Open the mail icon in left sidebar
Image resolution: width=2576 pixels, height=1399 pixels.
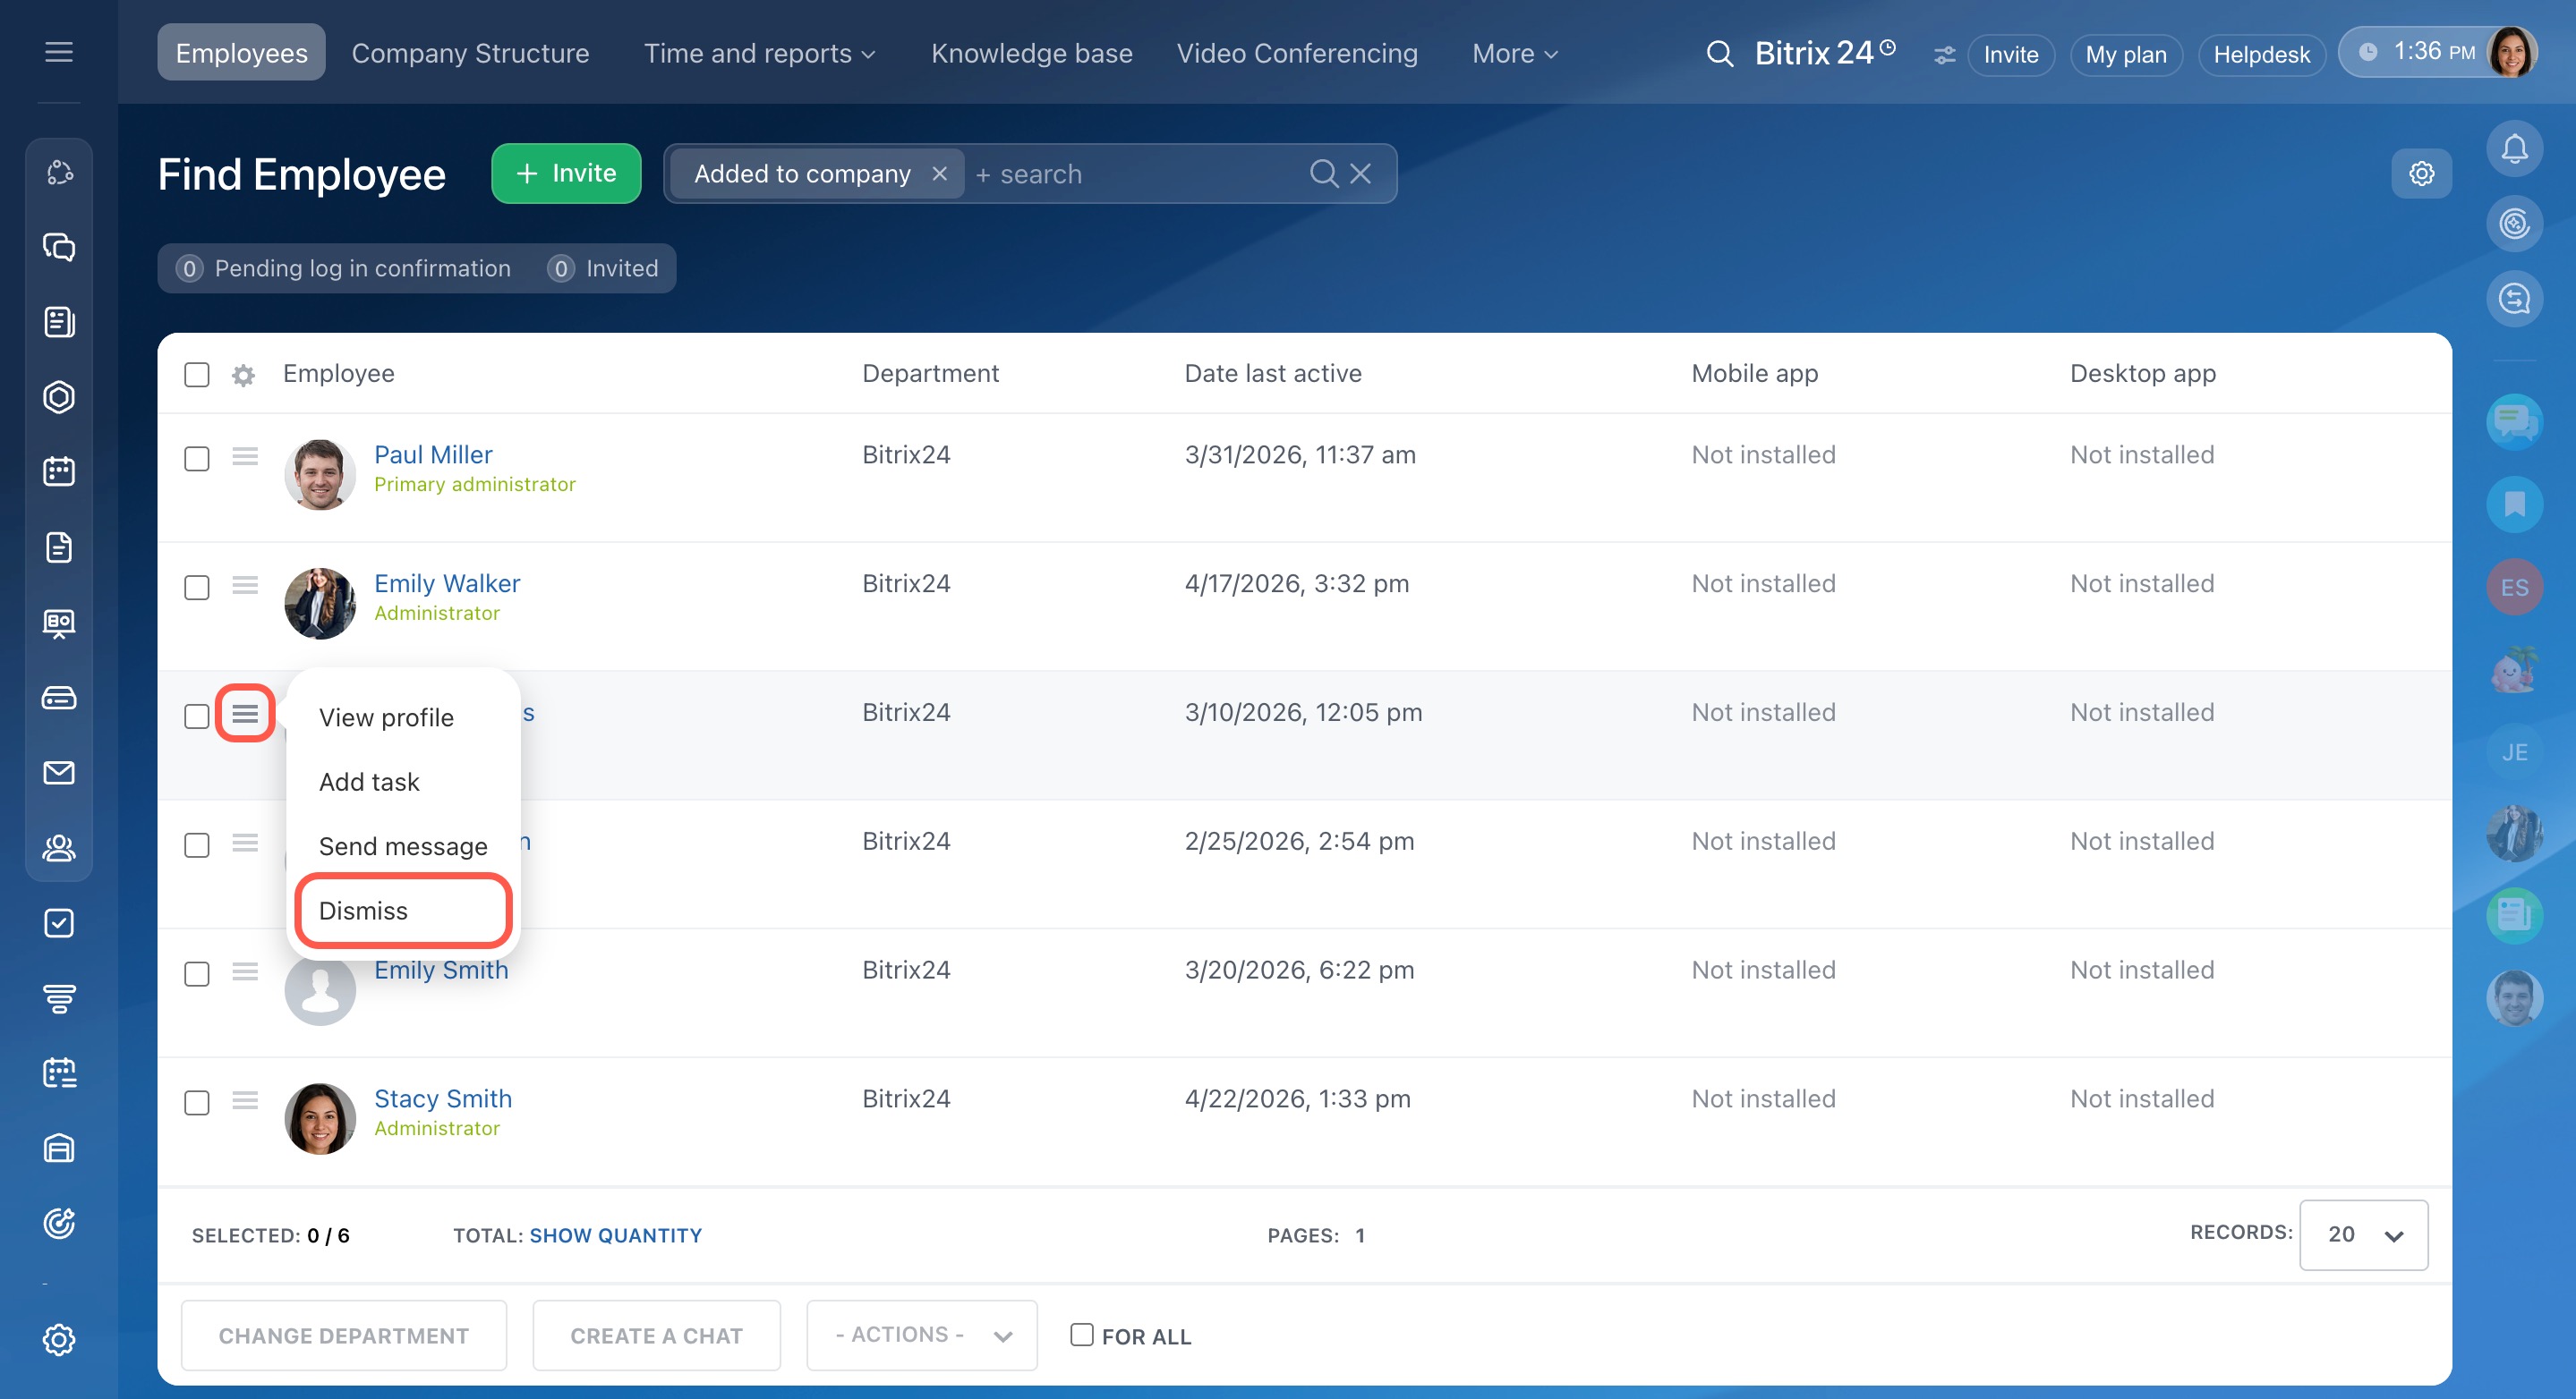[59, 773]
